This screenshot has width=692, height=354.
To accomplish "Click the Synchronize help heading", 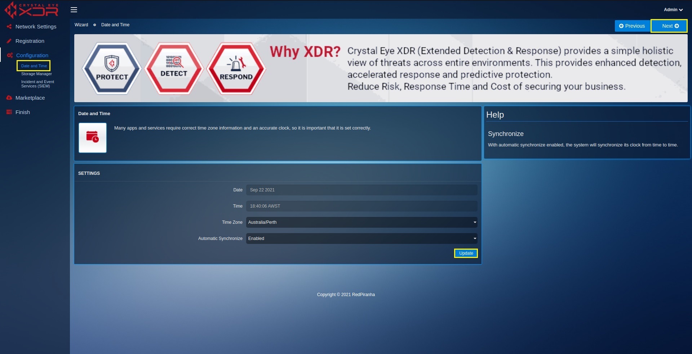I will (506, 134).
